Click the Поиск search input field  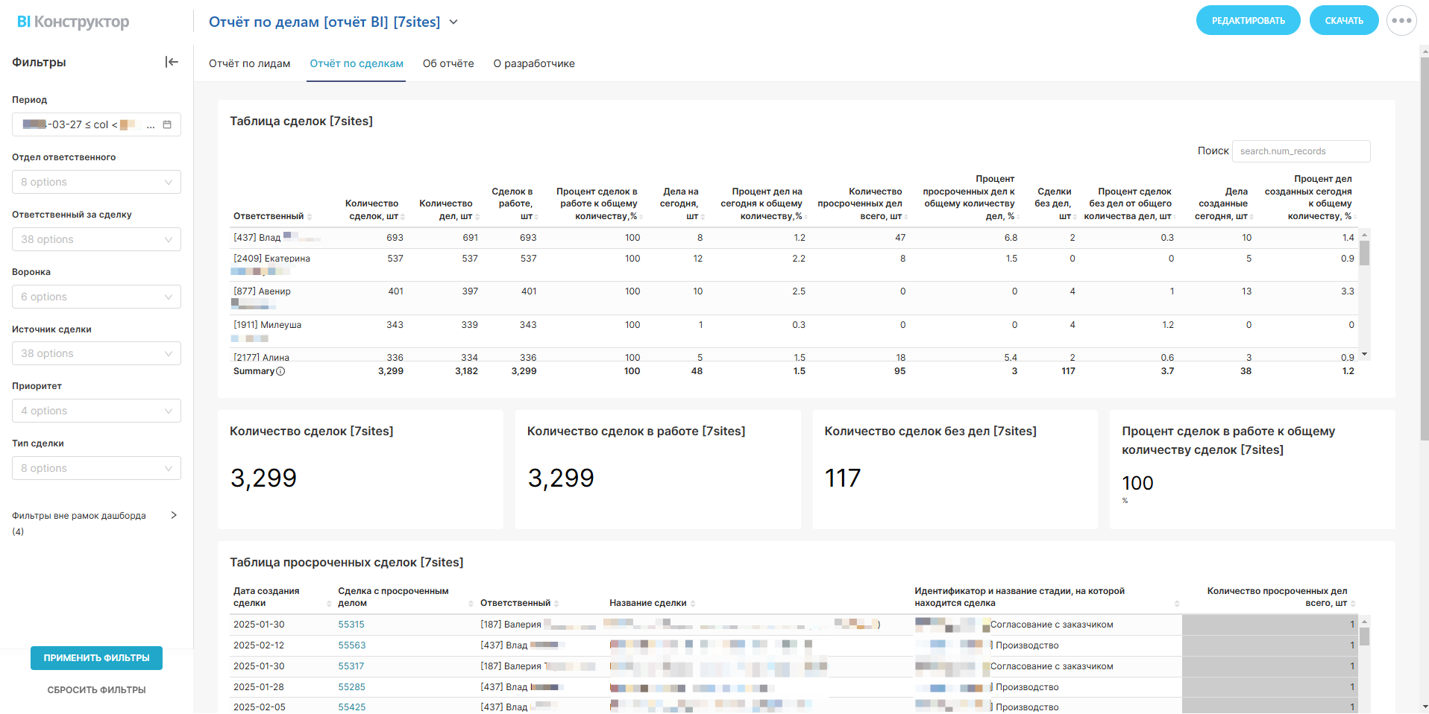tap(1300, 151)
